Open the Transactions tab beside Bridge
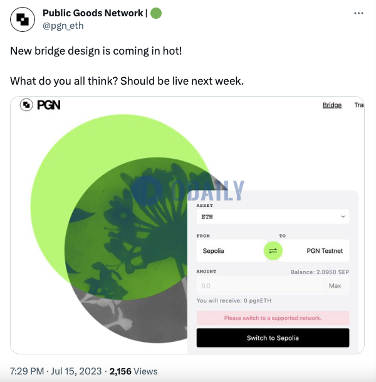The width and height of the screenshot is (376, 382). (x=359, y=105)
